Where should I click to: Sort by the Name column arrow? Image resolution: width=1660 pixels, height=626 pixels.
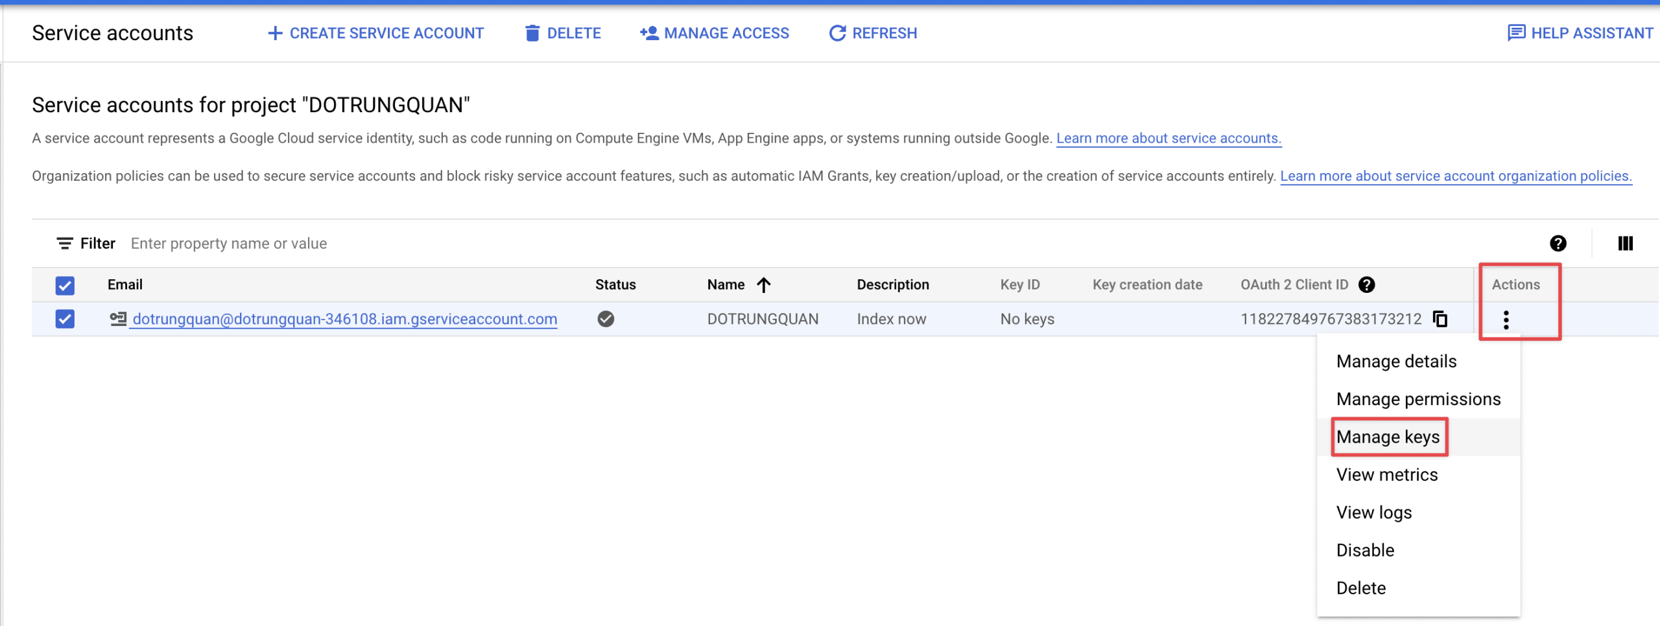pos(764,285)
